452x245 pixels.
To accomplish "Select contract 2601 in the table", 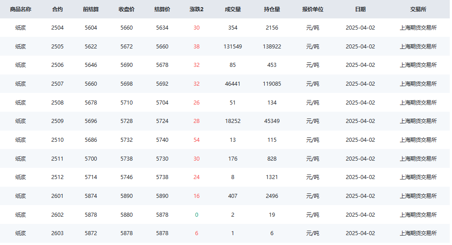I will 57,196.
